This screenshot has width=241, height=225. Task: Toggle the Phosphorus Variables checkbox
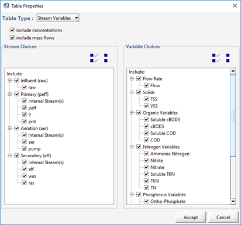point(139,195)
